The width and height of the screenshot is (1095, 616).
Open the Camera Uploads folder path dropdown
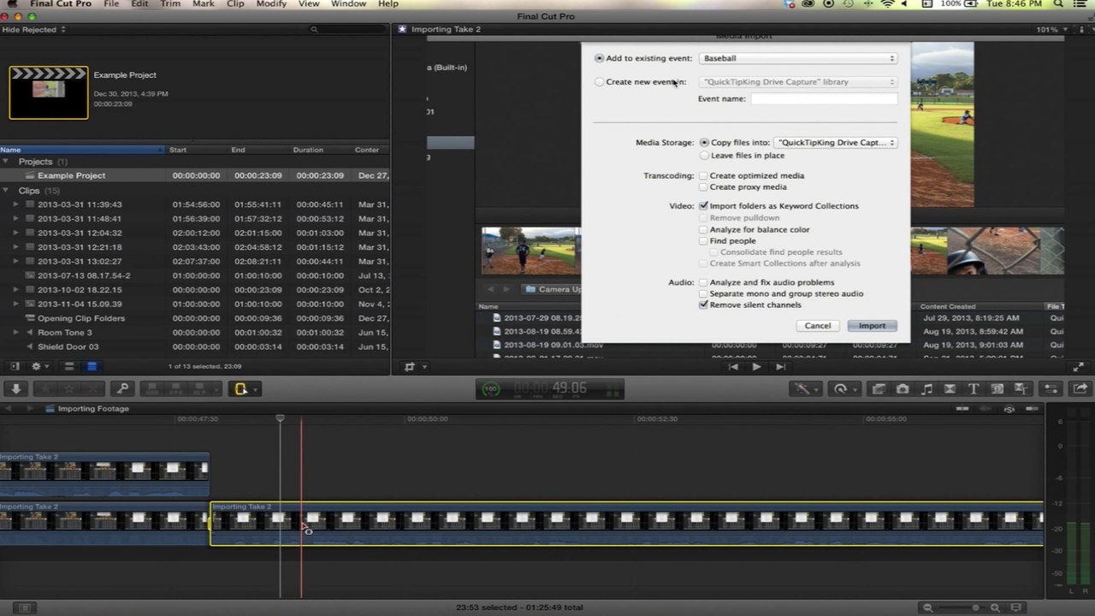click(x=553, y=289)
